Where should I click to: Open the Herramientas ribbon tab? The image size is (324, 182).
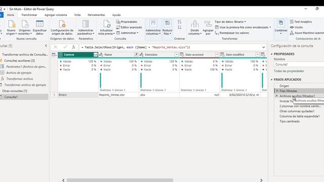click(96, 15)
